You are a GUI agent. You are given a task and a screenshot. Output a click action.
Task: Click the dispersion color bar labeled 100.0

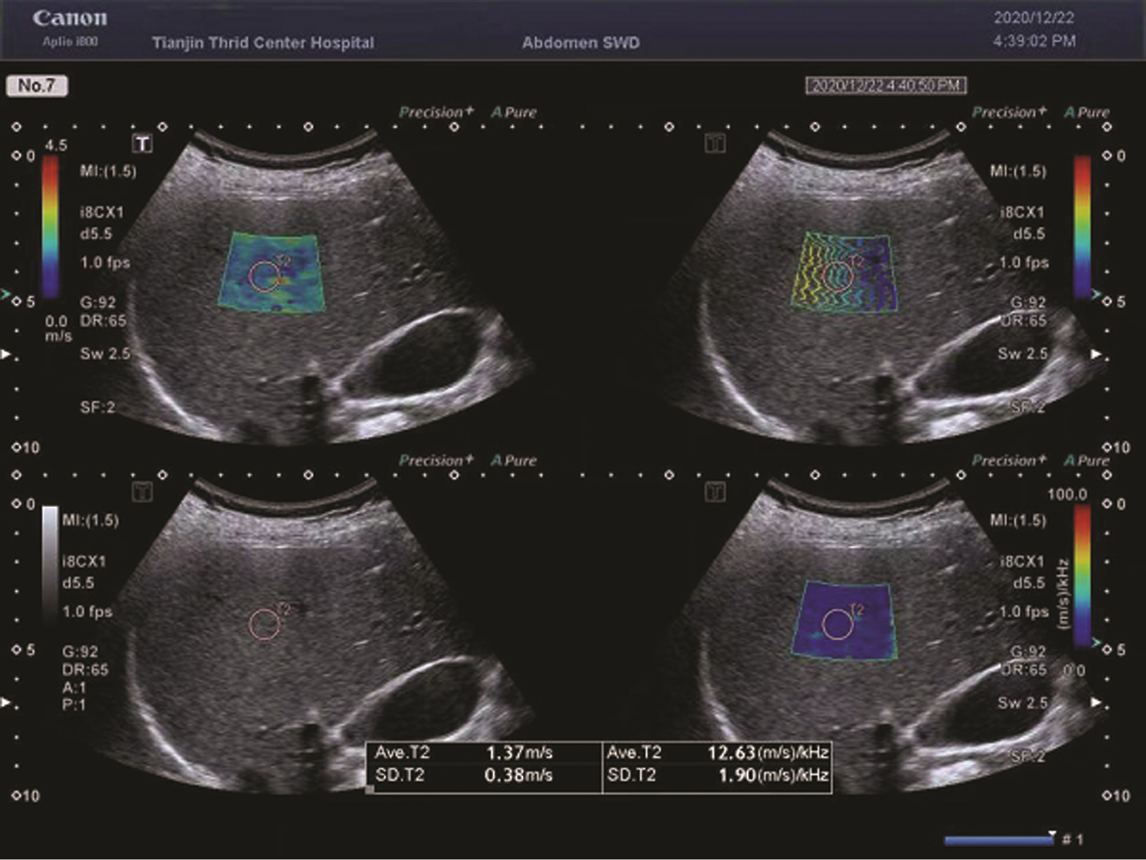pyautogui.click(x=1082, y=575)
